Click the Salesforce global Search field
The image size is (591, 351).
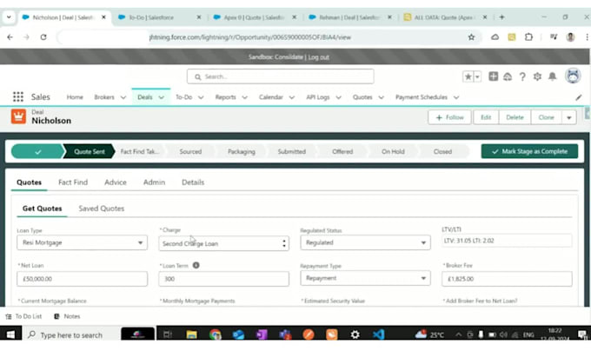point(281,76)
